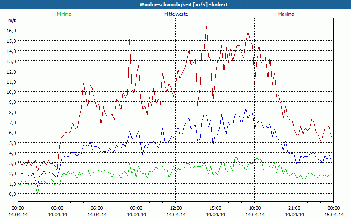Click the 06:00 time axis label
Viewport: 351px width, 219px height.
97,208
